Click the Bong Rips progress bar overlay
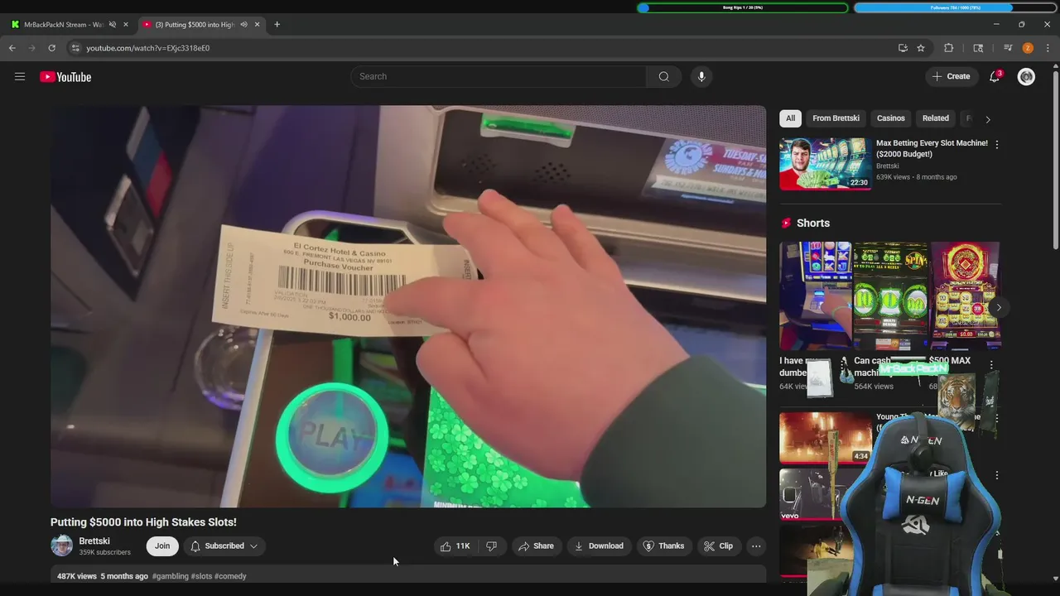Viewport: 1060px width, 596px height. tap(743, 7)
